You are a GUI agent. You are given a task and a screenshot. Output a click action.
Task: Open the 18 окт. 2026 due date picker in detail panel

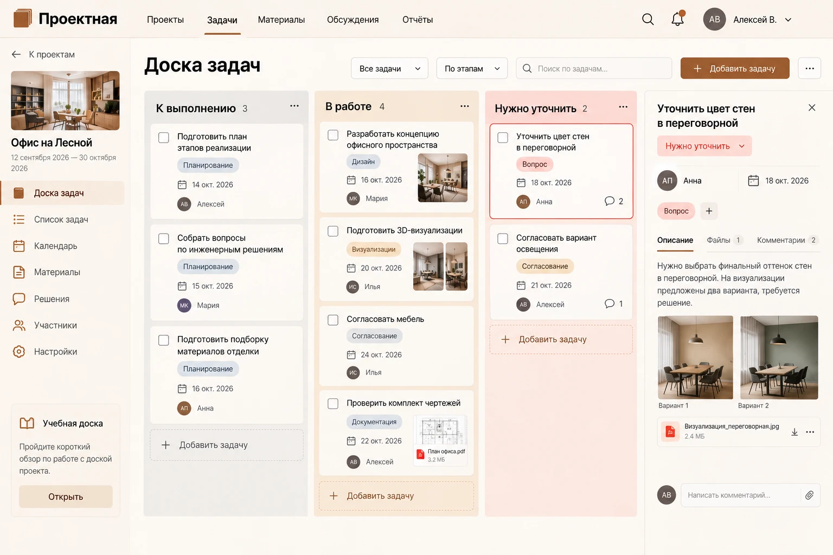[778, 180]
